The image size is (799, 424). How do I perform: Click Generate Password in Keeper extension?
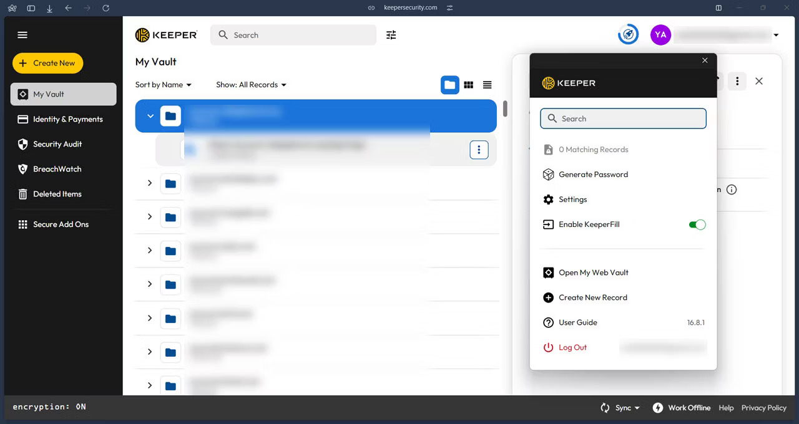point(592,174)
